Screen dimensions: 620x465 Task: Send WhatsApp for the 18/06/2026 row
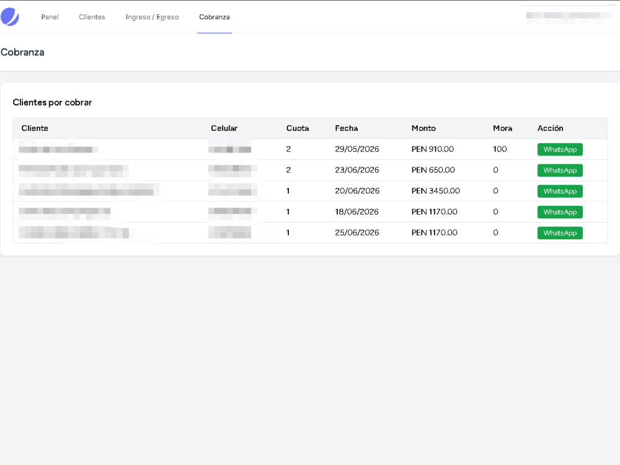point(560,212)
